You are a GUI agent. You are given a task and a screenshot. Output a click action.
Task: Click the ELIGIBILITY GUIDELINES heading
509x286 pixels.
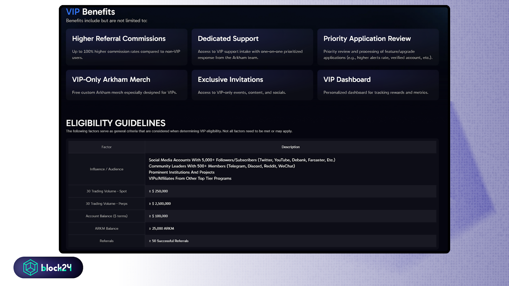click(x=116, y=123)
